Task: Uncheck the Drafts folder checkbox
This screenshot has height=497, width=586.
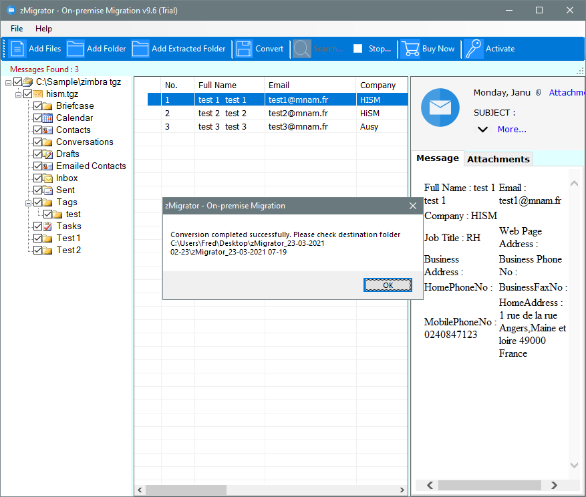Action: 37,154
